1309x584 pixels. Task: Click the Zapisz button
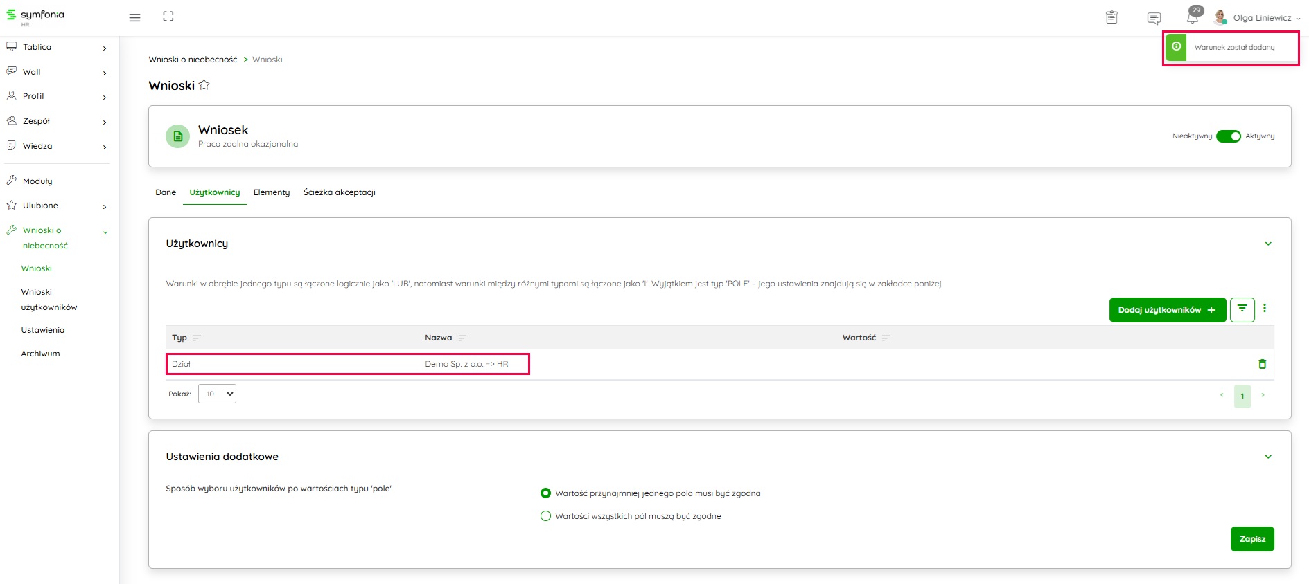coord(1251,539)
